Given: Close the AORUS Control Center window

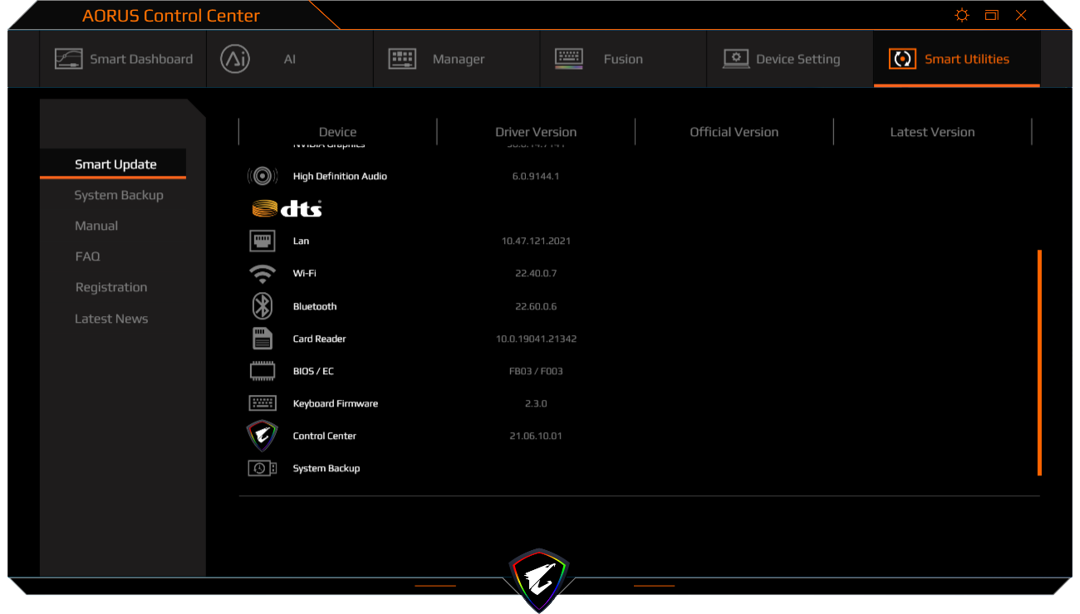Looking at the screenshot, I should [x=1021, y=15].
